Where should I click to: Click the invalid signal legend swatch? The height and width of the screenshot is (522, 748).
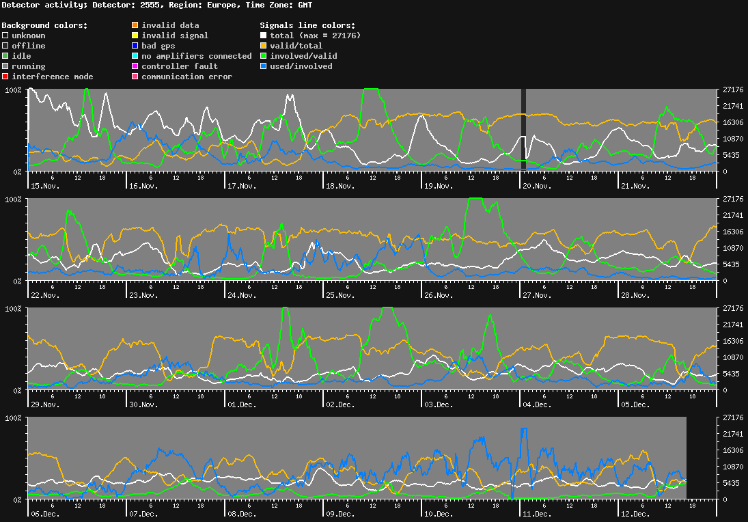coord(135,36)
